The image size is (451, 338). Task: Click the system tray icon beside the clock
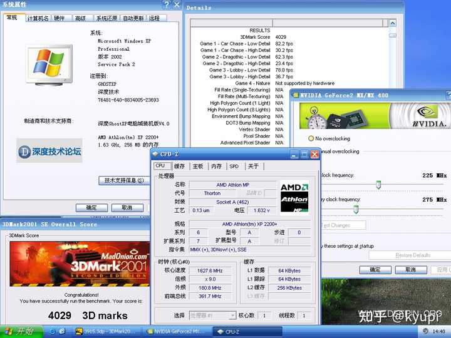point(425,331)
